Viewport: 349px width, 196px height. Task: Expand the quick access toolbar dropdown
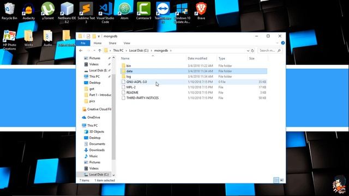tap(99, 36)
